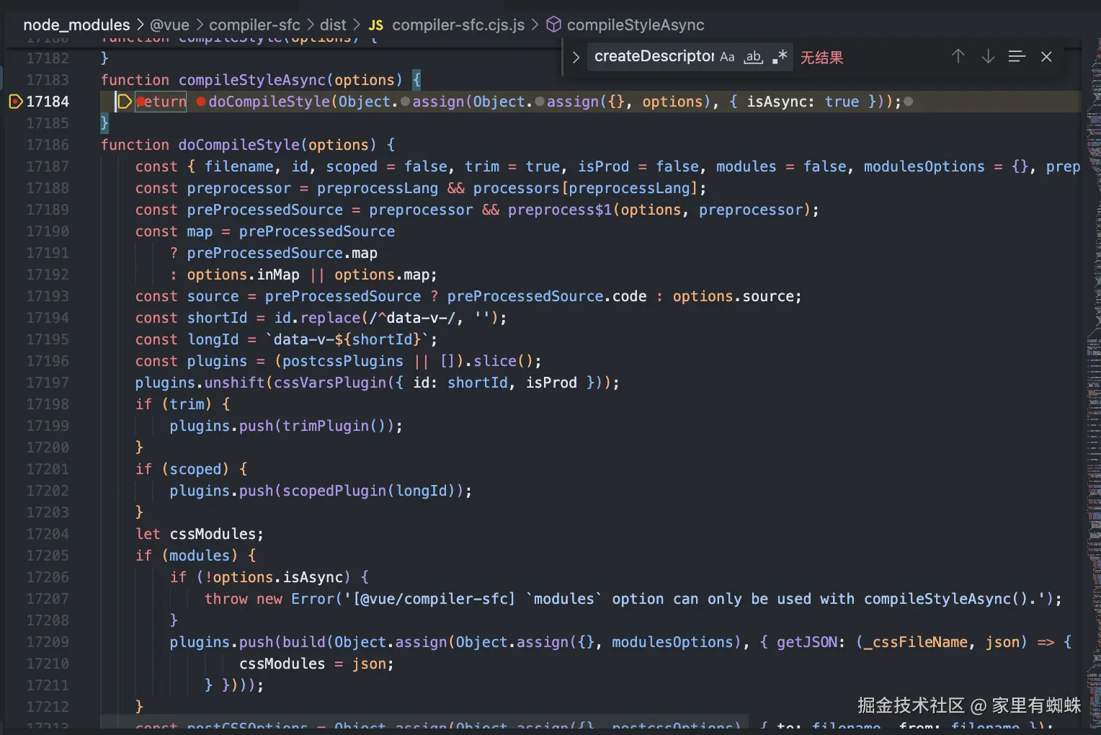Click the cube symbol icon before compileStyleAsync

tap(553, 25)
